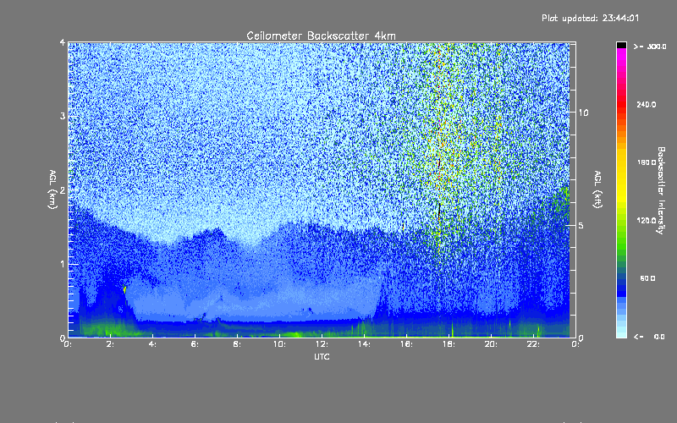Click the '8:' hour tick label
This screenshot has height=423, width=677.
click(238, 344)
